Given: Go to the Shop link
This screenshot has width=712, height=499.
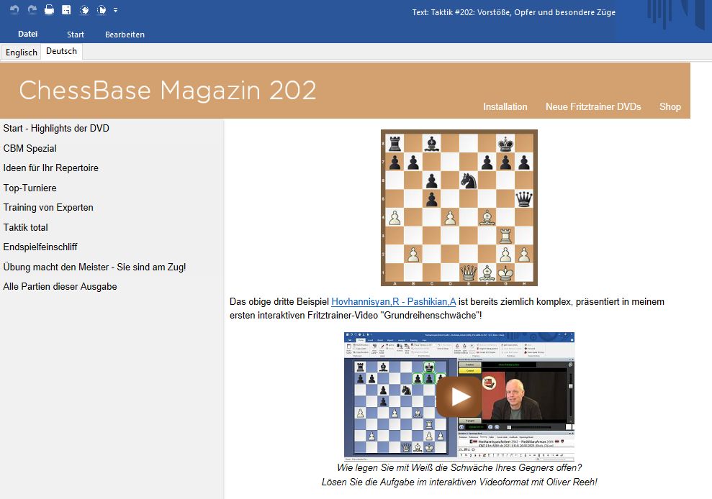Looking at the screenshot, I should 670,106.
